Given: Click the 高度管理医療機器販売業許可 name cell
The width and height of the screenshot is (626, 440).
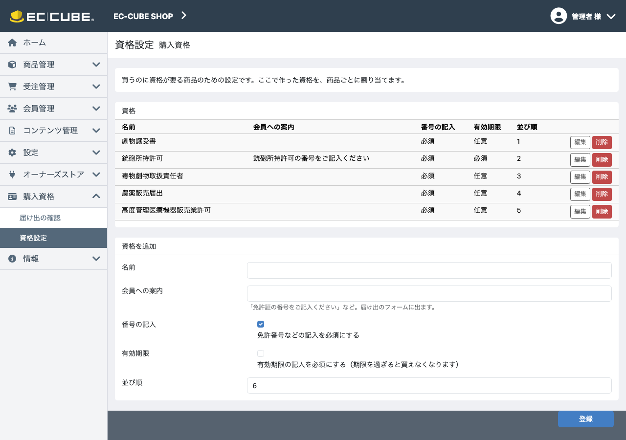Looking at the screenshot, I should pyautogui.click(x=166, y=210).
